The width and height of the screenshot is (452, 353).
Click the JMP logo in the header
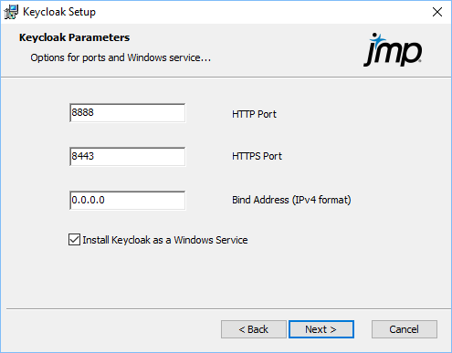pos(393,49)
